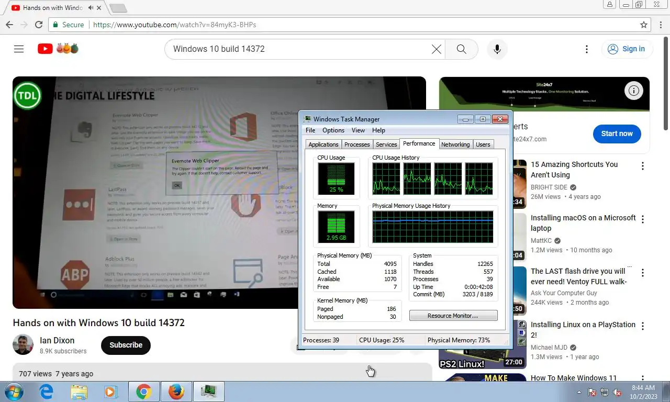Open File Explorer from the taskbar

tap(79, 392)
